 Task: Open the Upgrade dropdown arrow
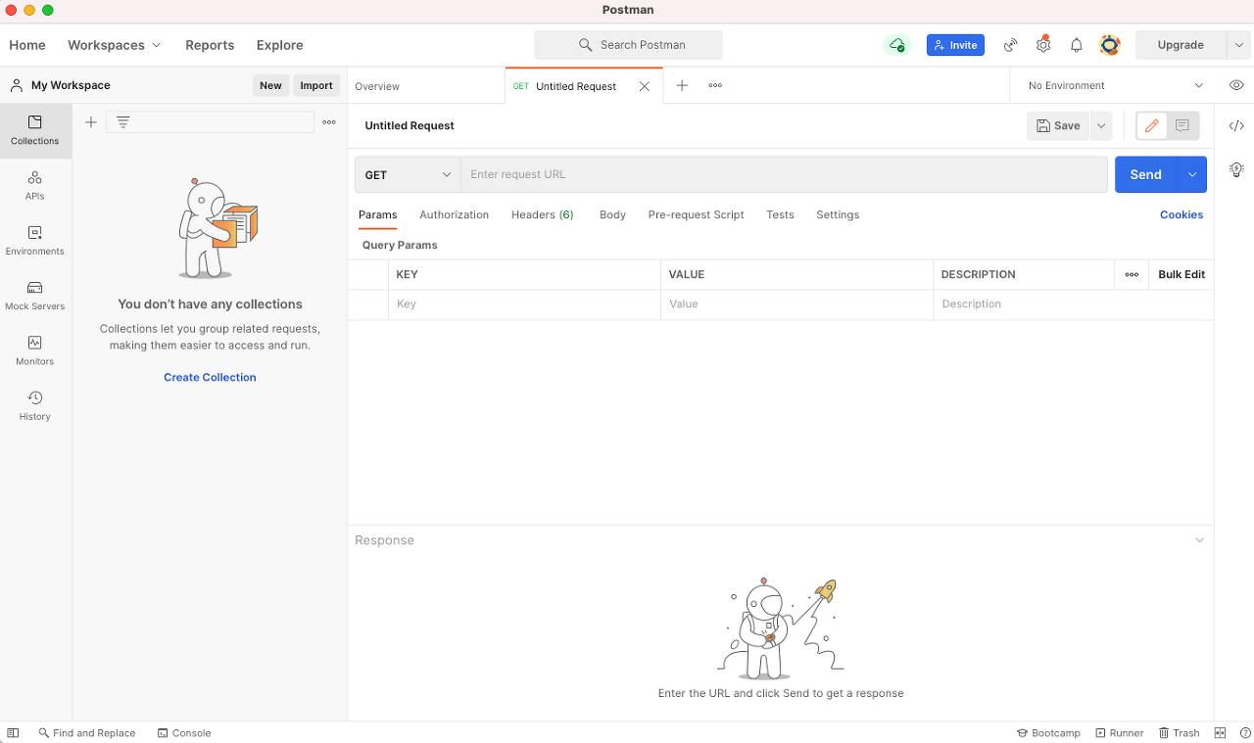[x=1239, y=45]
